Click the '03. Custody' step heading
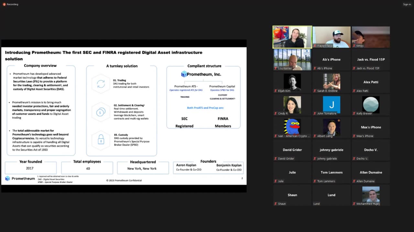This screenshot has height=232, width=414. pyautogui.click(x=121, y=135)
